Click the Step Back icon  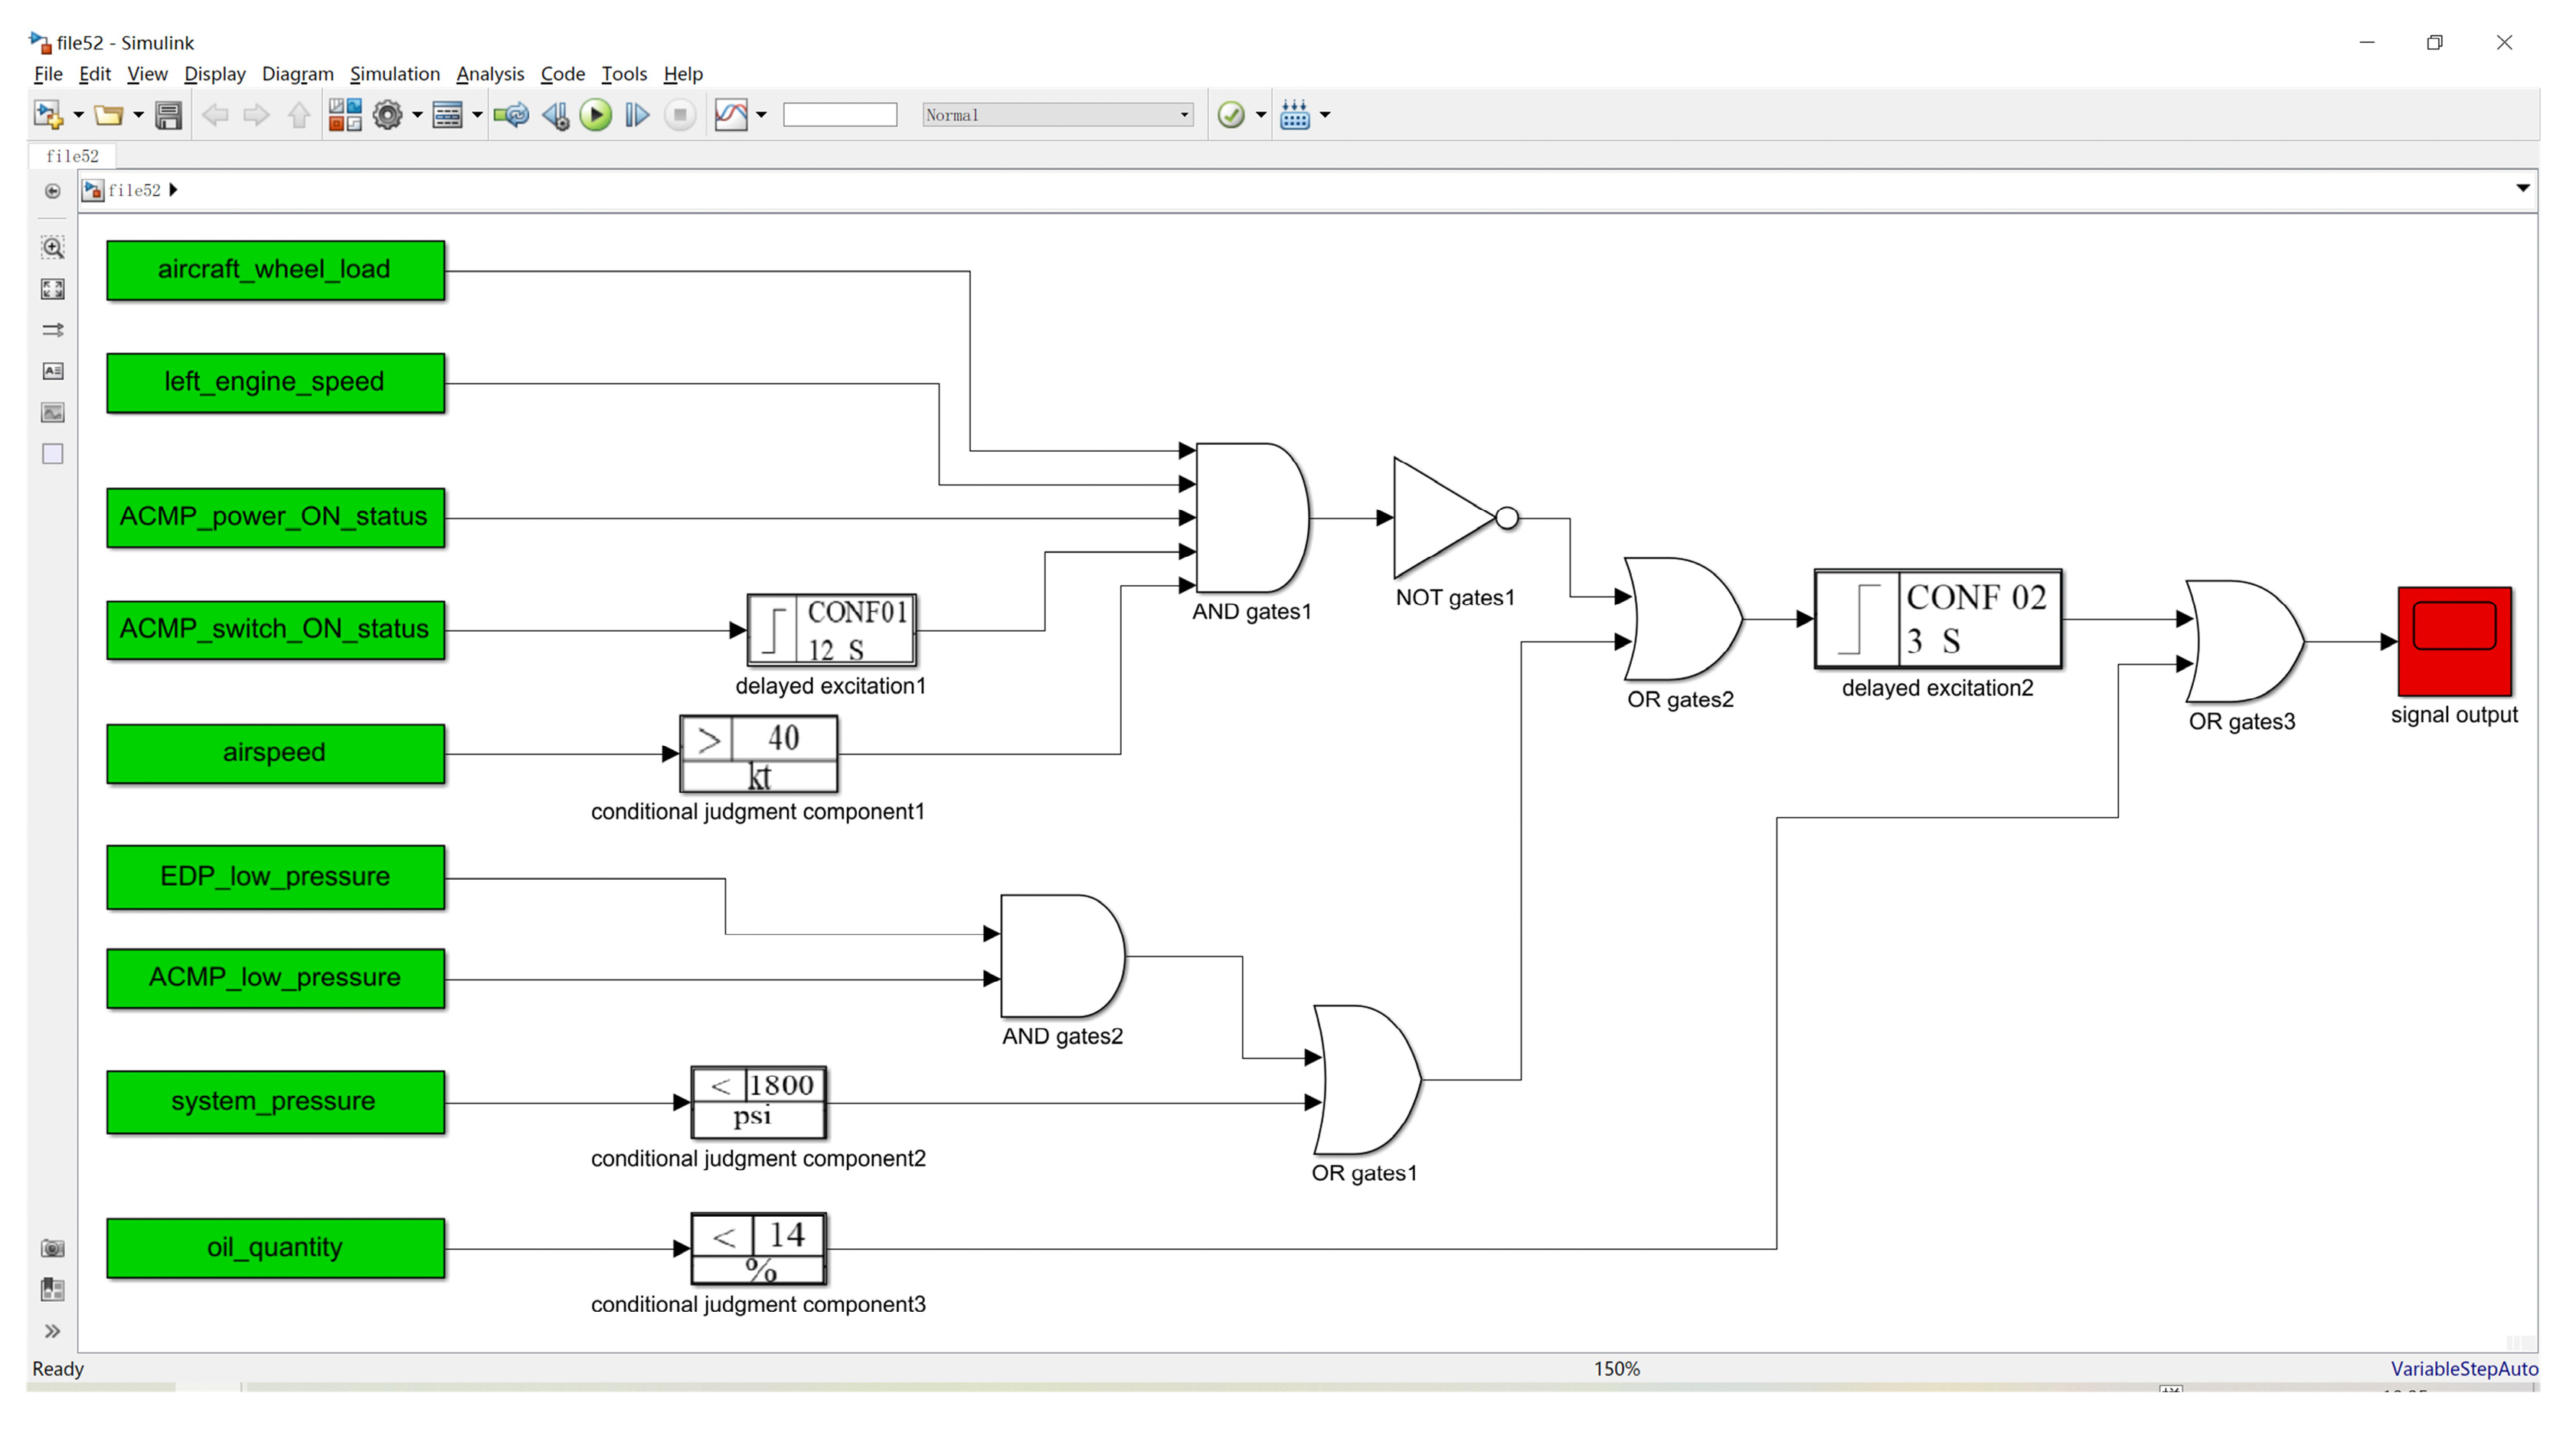point(555,115)
